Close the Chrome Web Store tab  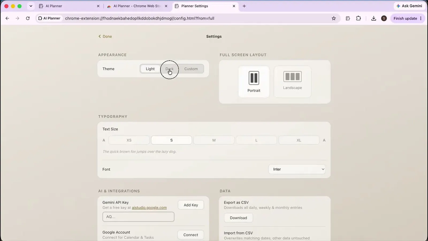[166, 6]
